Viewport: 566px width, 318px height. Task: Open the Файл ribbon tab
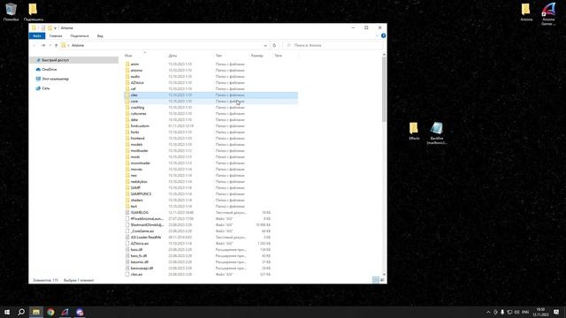pyautogui.click(x=37, y=36)
